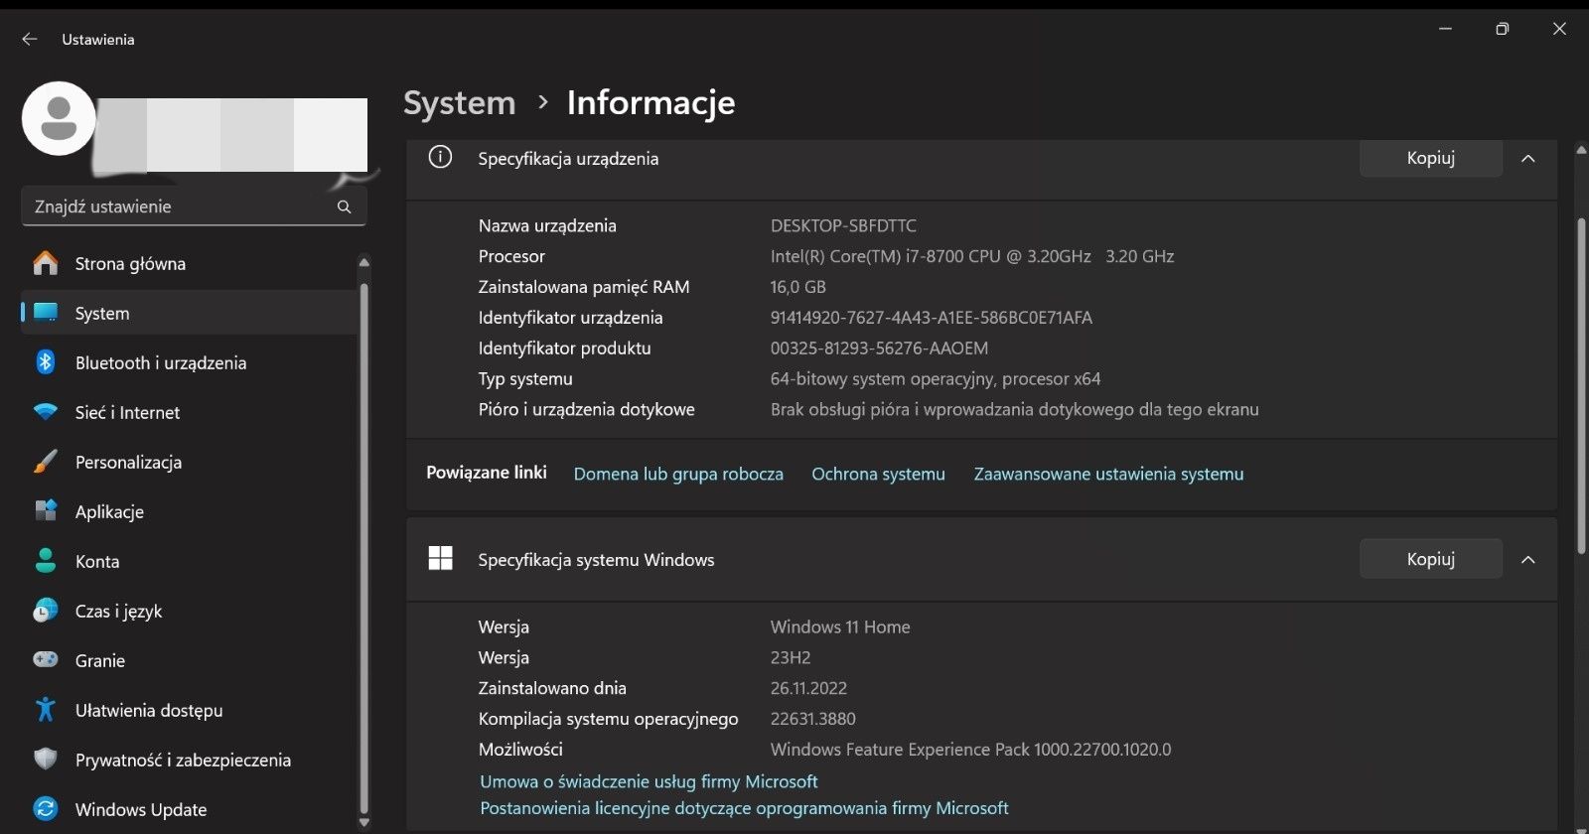Image resolution: width=1589 pixels, height=834 pixels.
Task: Click the 64-bitowy system operacyjny value
Action: pyautogui.click(x=936, y=379)
